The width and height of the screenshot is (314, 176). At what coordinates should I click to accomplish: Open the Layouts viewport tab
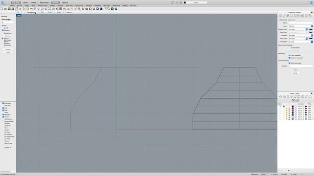pyautogui.click(x=69, y=12)
